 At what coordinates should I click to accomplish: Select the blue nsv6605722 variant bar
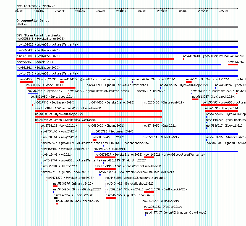click(x=164, y=134)
